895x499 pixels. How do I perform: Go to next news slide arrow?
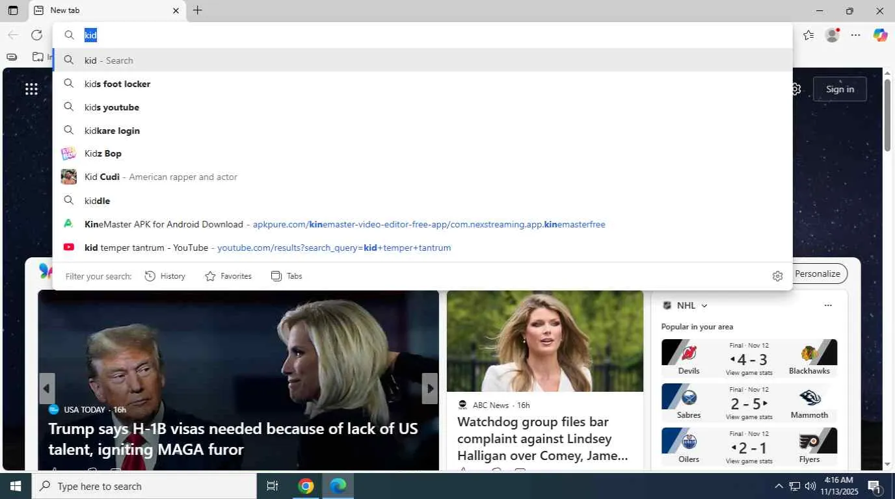tap(430, 389)
